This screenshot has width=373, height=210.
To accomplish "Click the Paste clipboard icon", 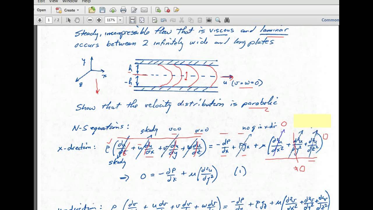I will pyautogui.click(x=200, y=20).
